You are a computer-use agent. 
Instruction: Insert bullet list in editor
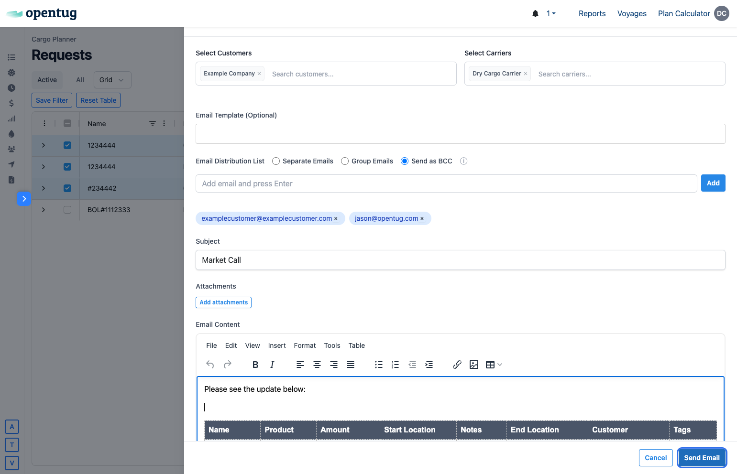coord(379,365)
